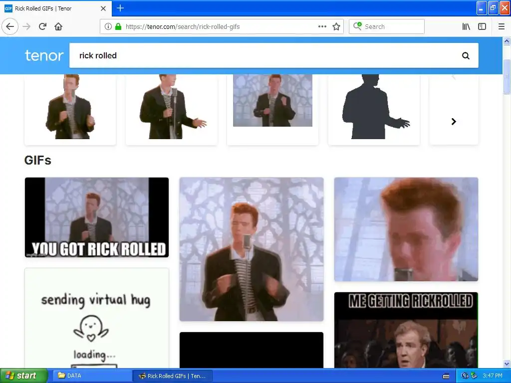
Task: Click the keyboard icon in taskbar
Action: click(446, 376)
